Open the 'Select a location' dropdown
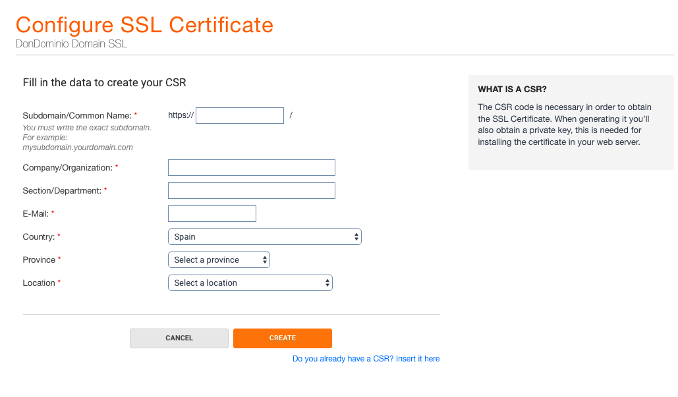 (x=250, y=282)
